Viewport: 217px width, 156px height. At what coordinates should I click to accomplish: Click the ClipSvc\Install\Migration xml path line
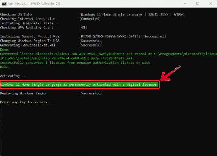(x=67, y=58)
